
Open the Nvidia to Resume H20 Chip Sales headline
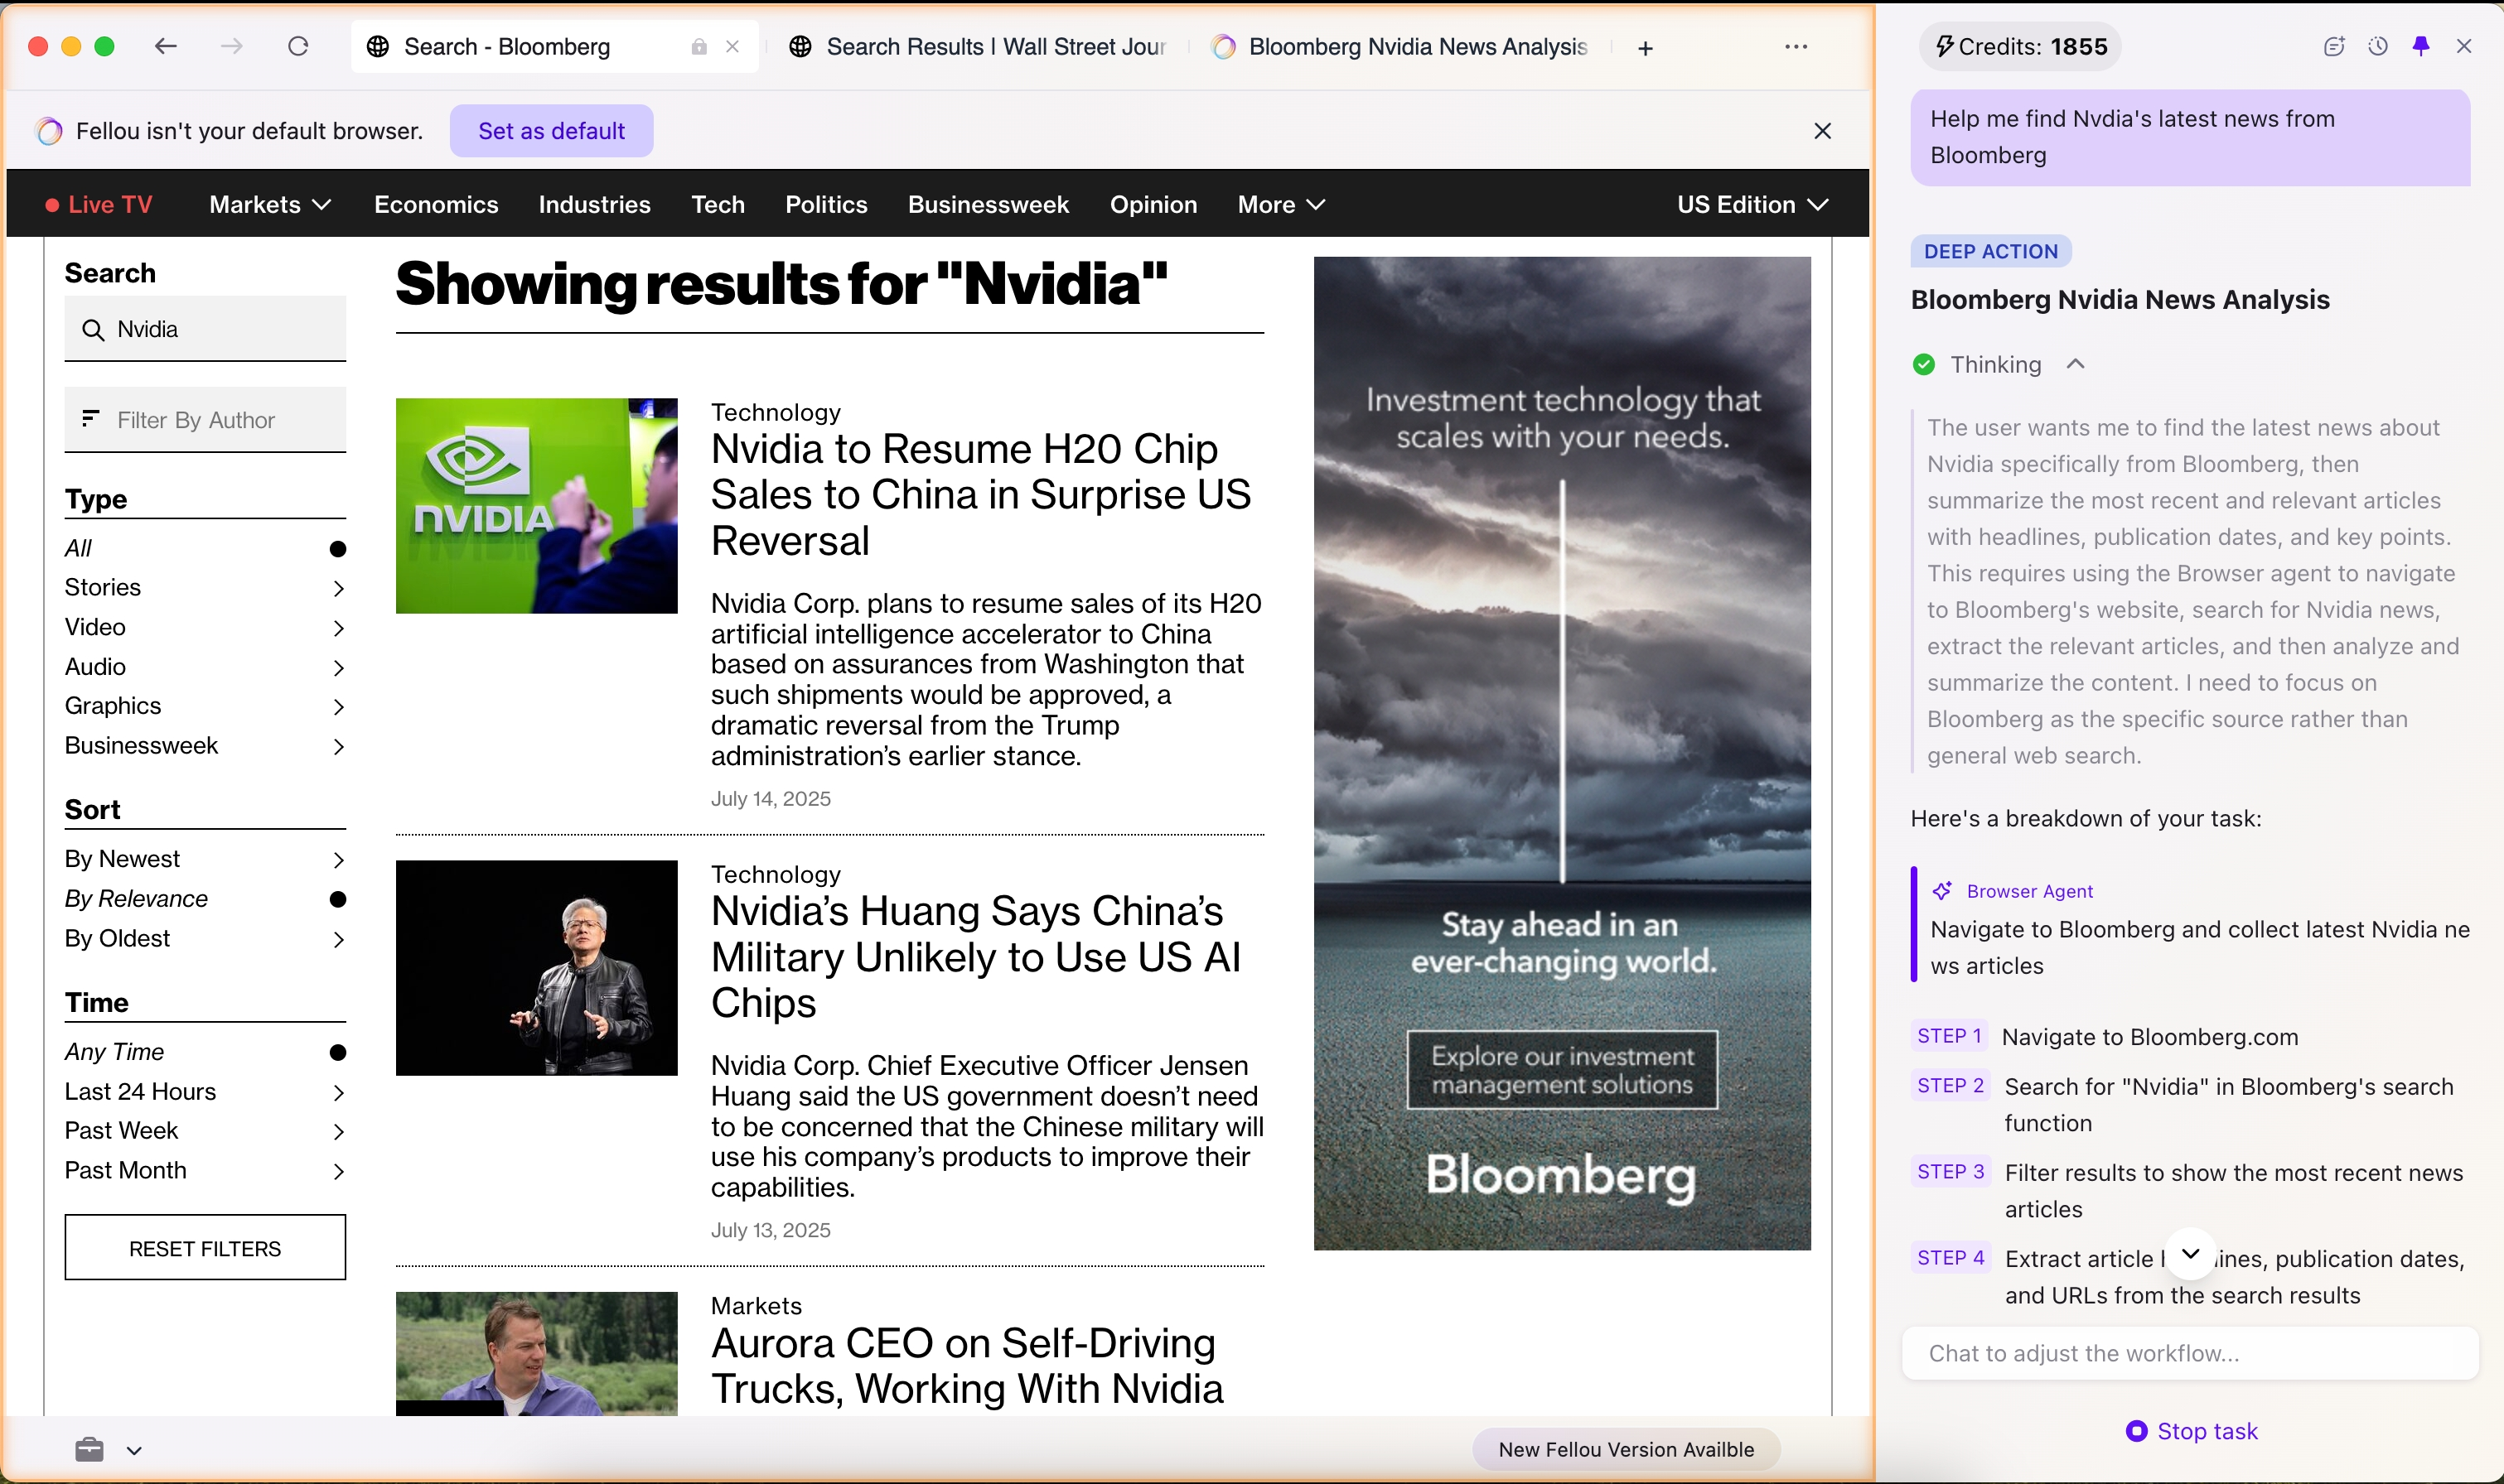pyautogui.click(x=980, y=495)
